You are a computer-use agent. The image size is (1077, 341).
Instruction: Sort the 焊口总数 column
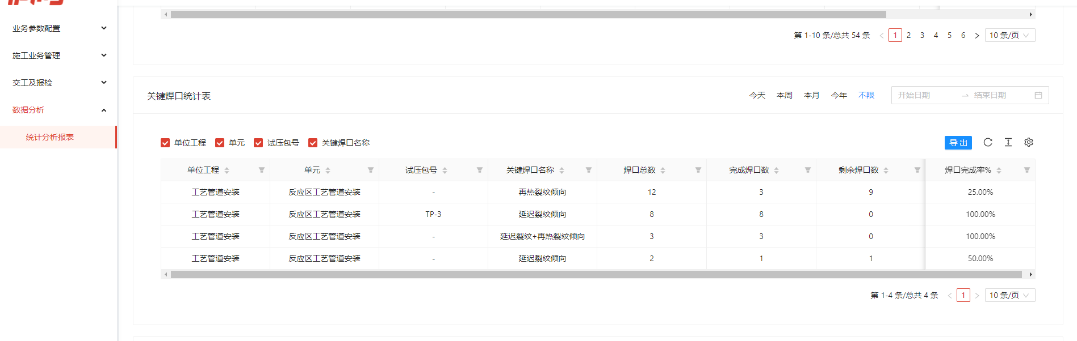click(663, 170)
